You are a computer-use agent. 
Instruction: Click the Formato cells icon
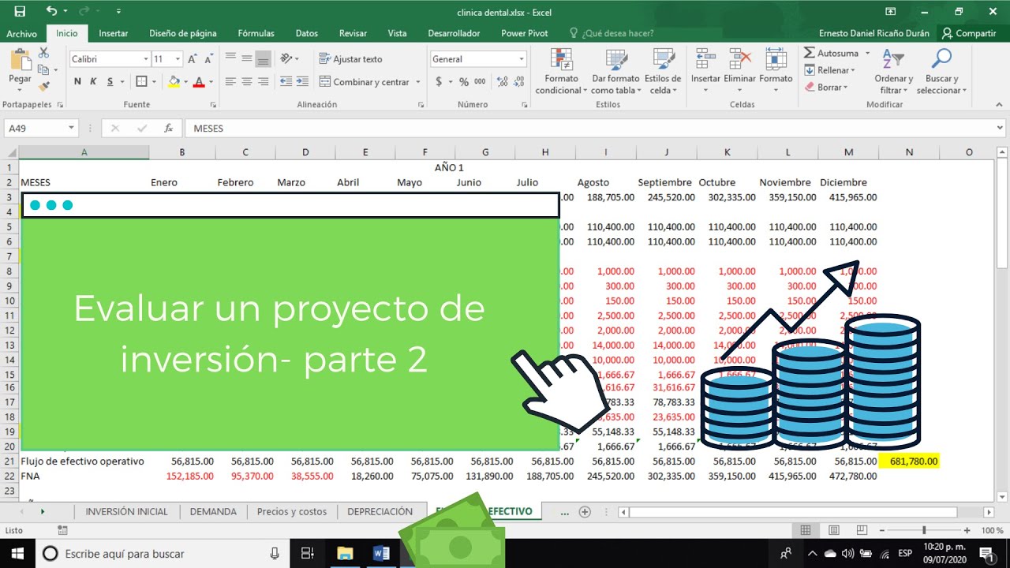[776, 60]
